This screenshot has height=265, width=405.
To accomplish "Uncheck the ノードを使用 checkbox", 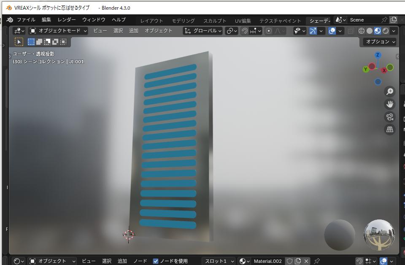I will 156,261.
